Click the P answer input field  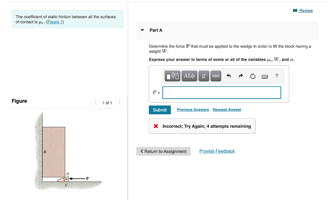pos(222,92)
